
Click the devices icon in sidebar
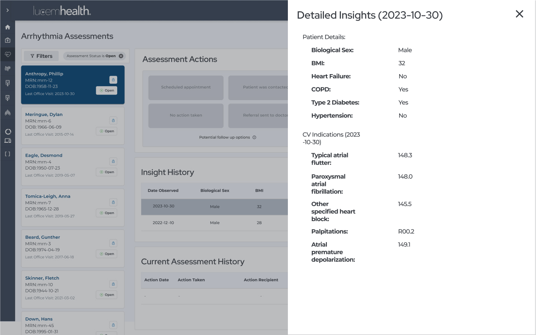click(8, 141)
